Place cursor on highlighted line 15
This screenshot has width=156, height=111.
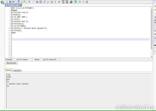81,39
